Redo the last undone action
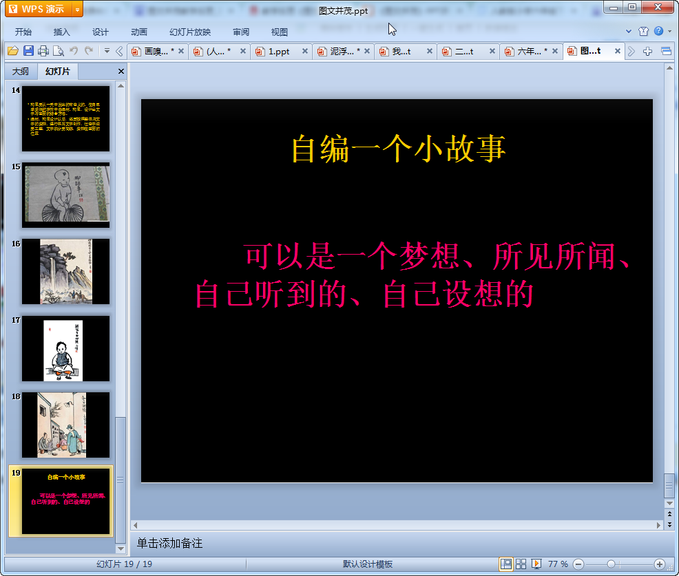679x576 pixels. click(89, 51)
